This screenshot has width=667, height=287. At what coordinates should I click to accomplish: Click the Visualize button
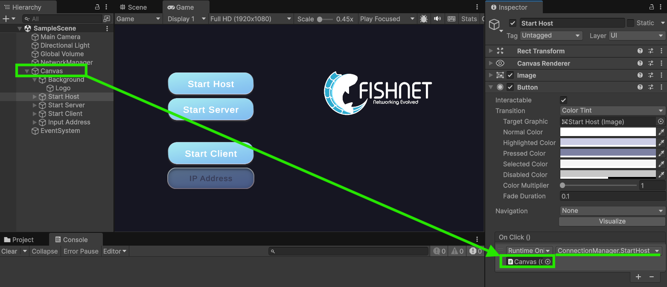[x=612, y=221]
